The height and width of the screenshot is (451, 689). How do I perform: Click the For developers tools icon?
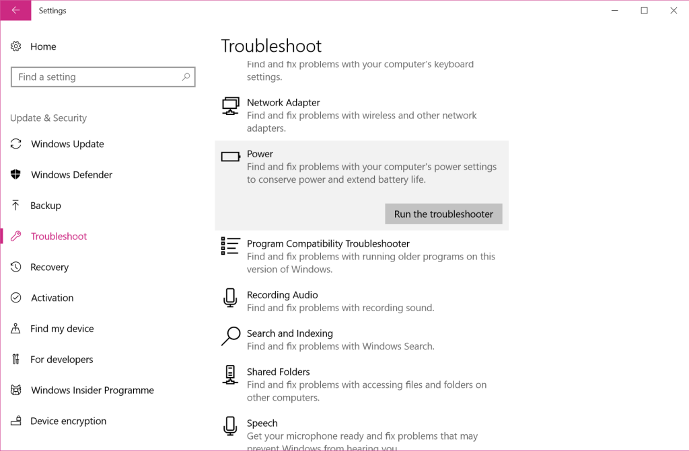[16, 359]
